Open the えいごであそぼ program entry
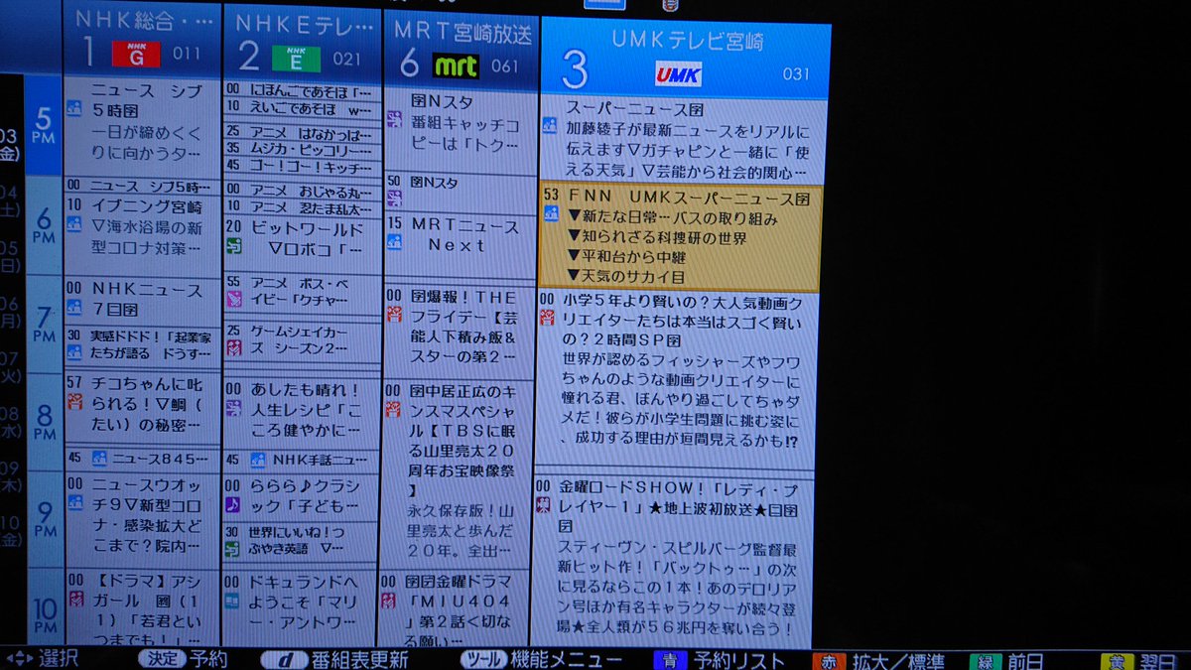Viewport: 1191px width, 670px height. (302, 109)
